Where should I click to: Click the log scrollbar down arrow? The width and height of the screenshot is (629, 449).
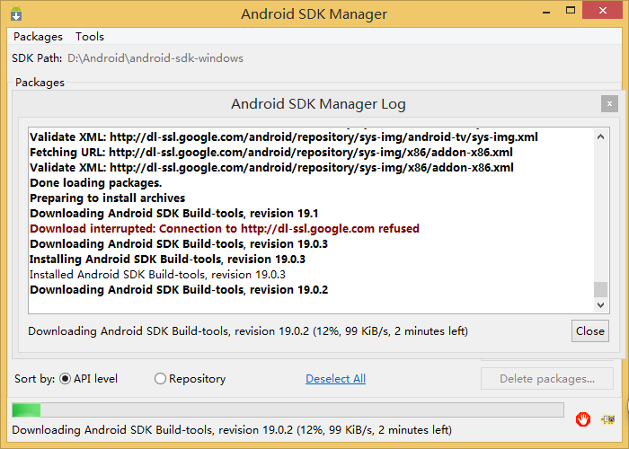pos(600,305)
